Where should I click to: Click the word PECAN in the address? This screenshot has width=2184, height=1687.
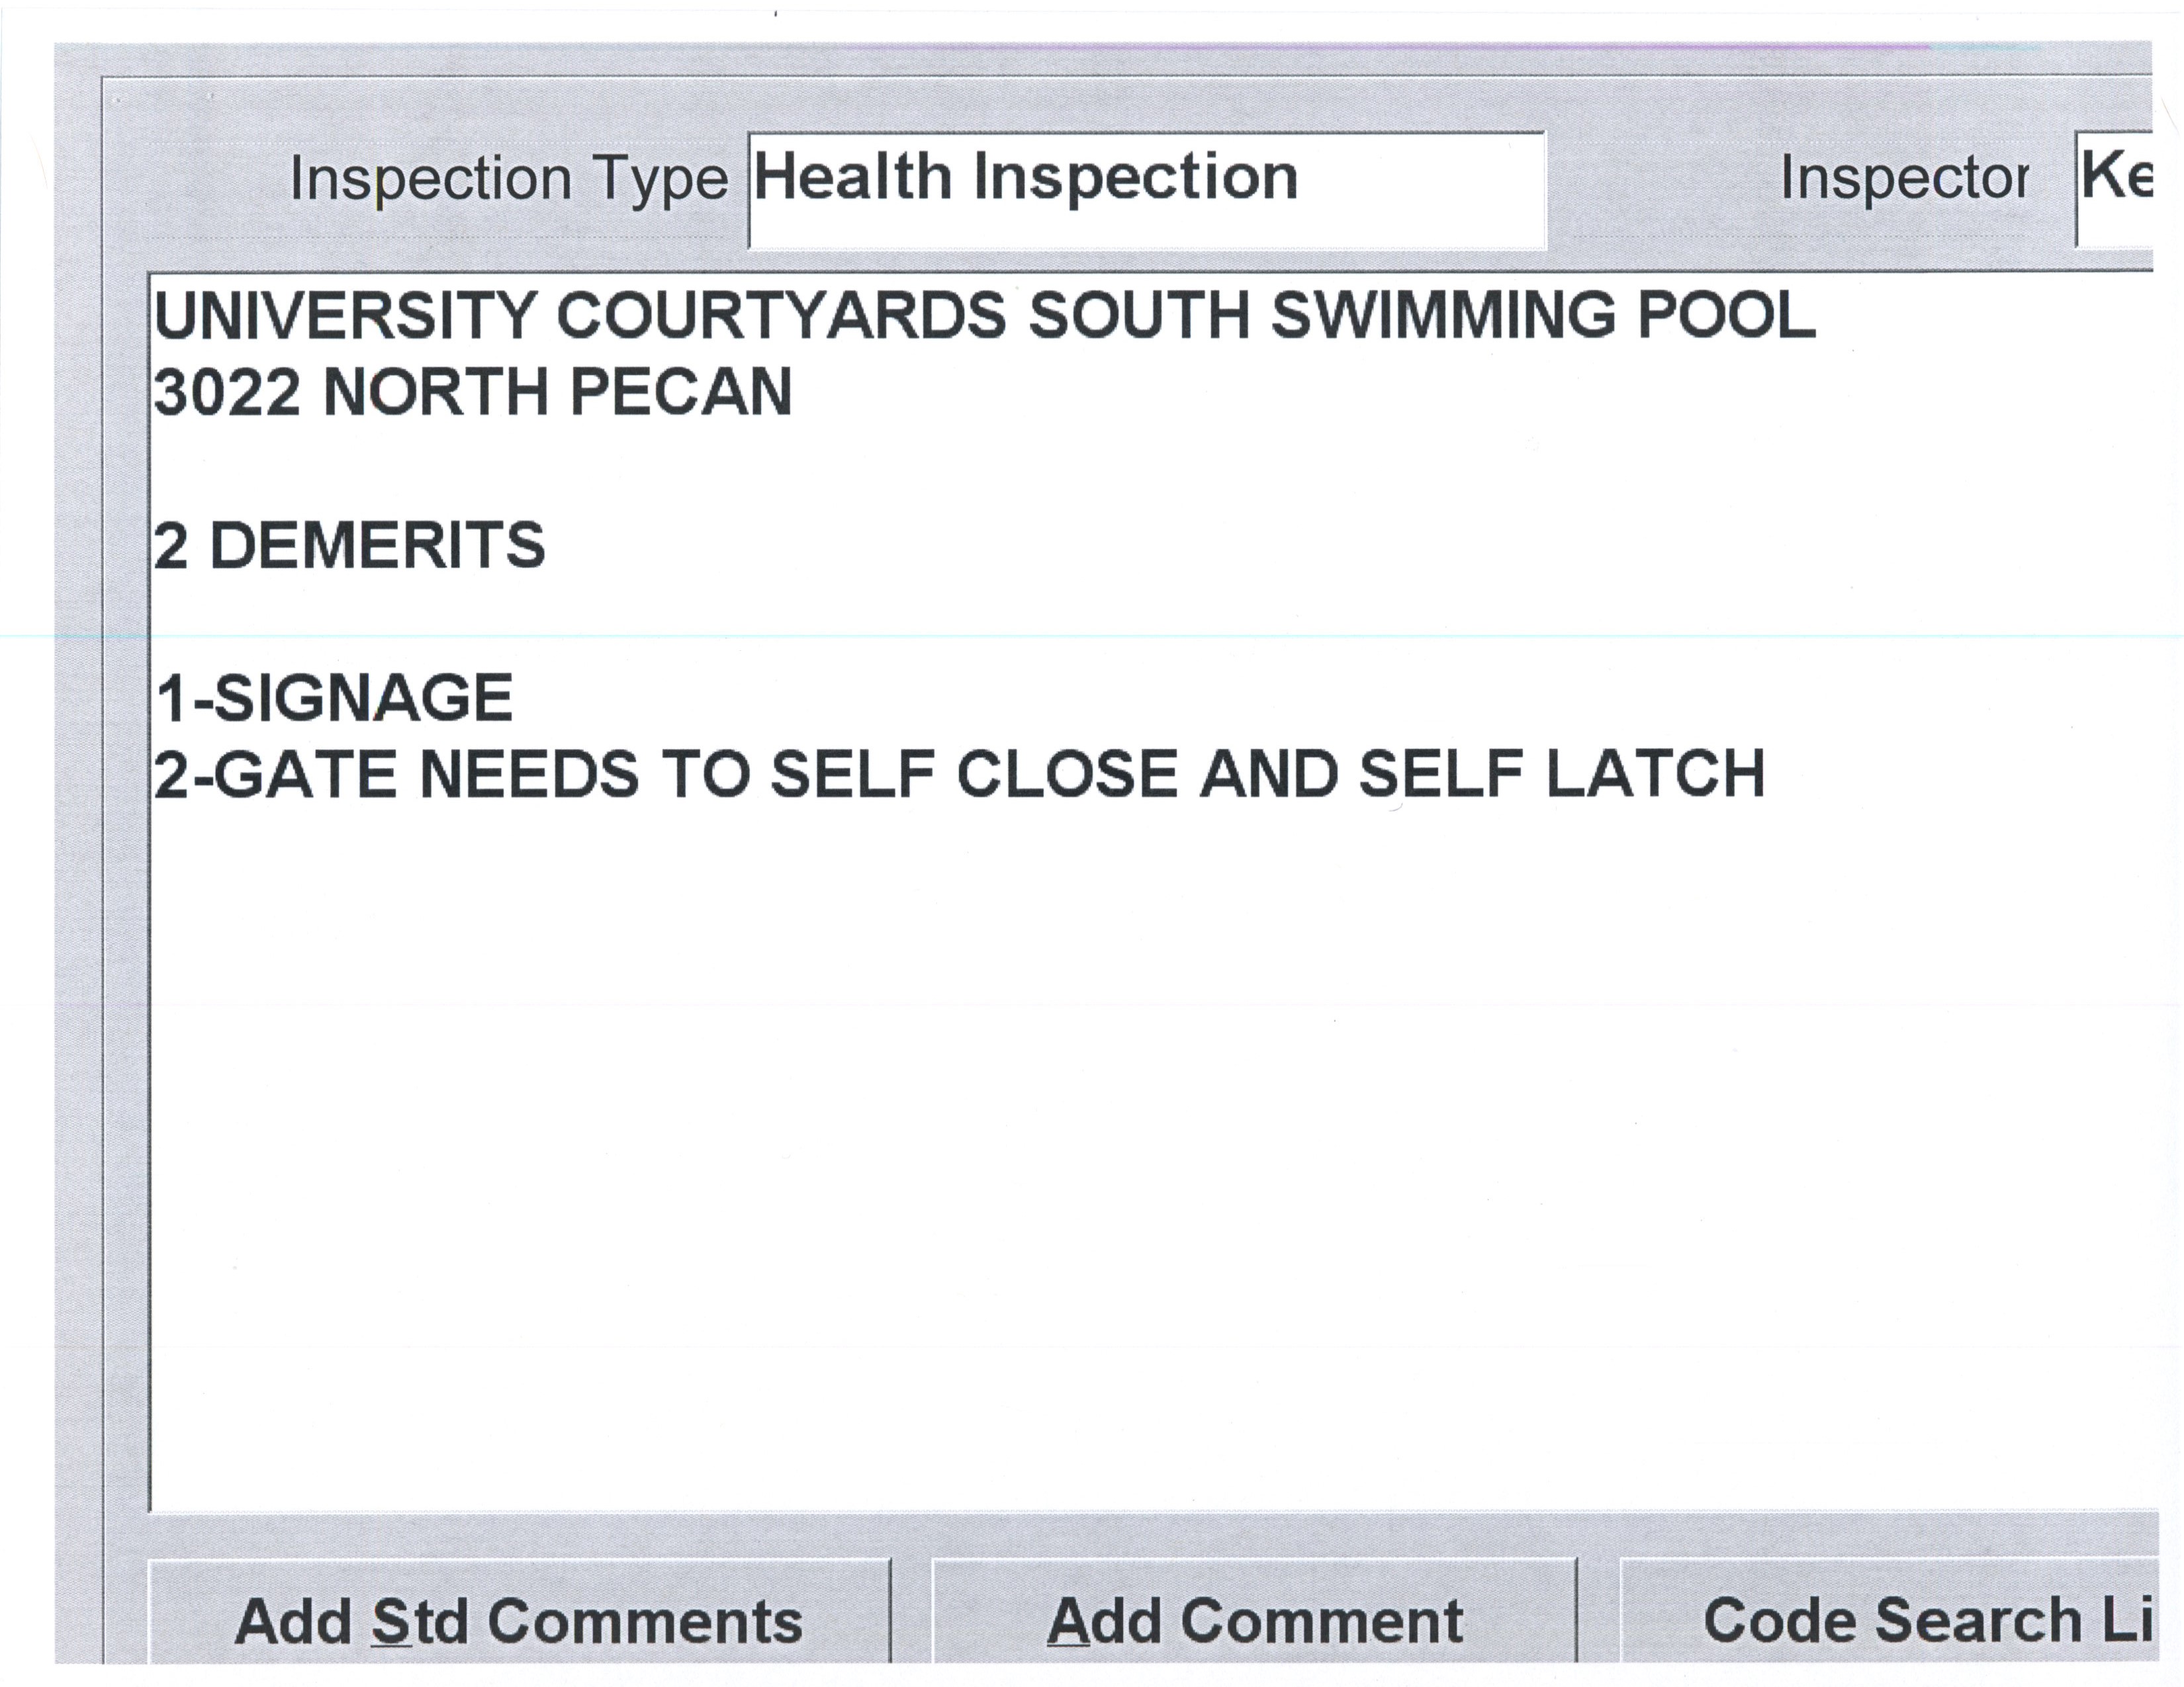[x=680, y=392]
